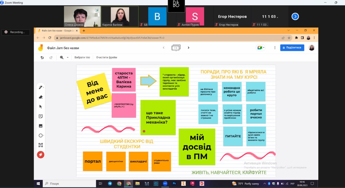Activate the red Laser pointer tool
Image resolution: width=345 pixels, height=188 pixels.
tap(41, 155)
